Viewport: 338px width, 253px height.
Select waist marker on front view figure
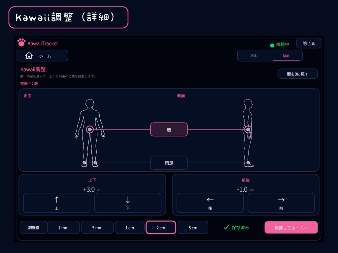[x=90, y=129]
